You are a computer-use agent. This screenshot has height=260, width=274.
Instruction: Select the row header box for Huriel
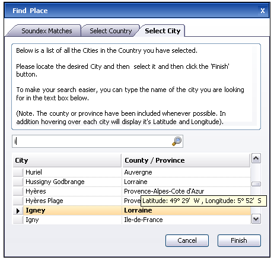pos(18,172)
